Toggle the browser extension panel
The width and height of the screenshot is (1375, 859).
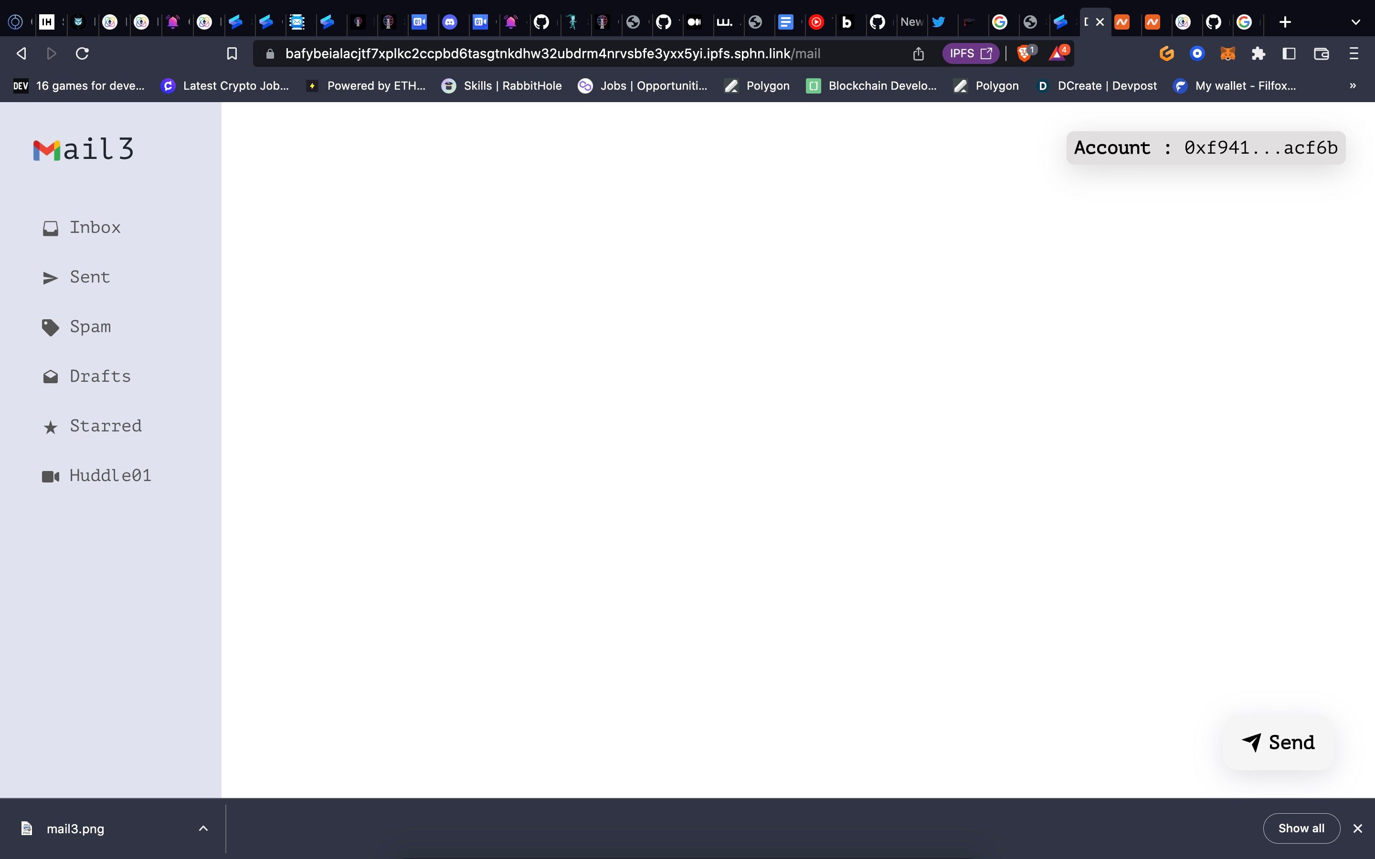click(1258, 53)
